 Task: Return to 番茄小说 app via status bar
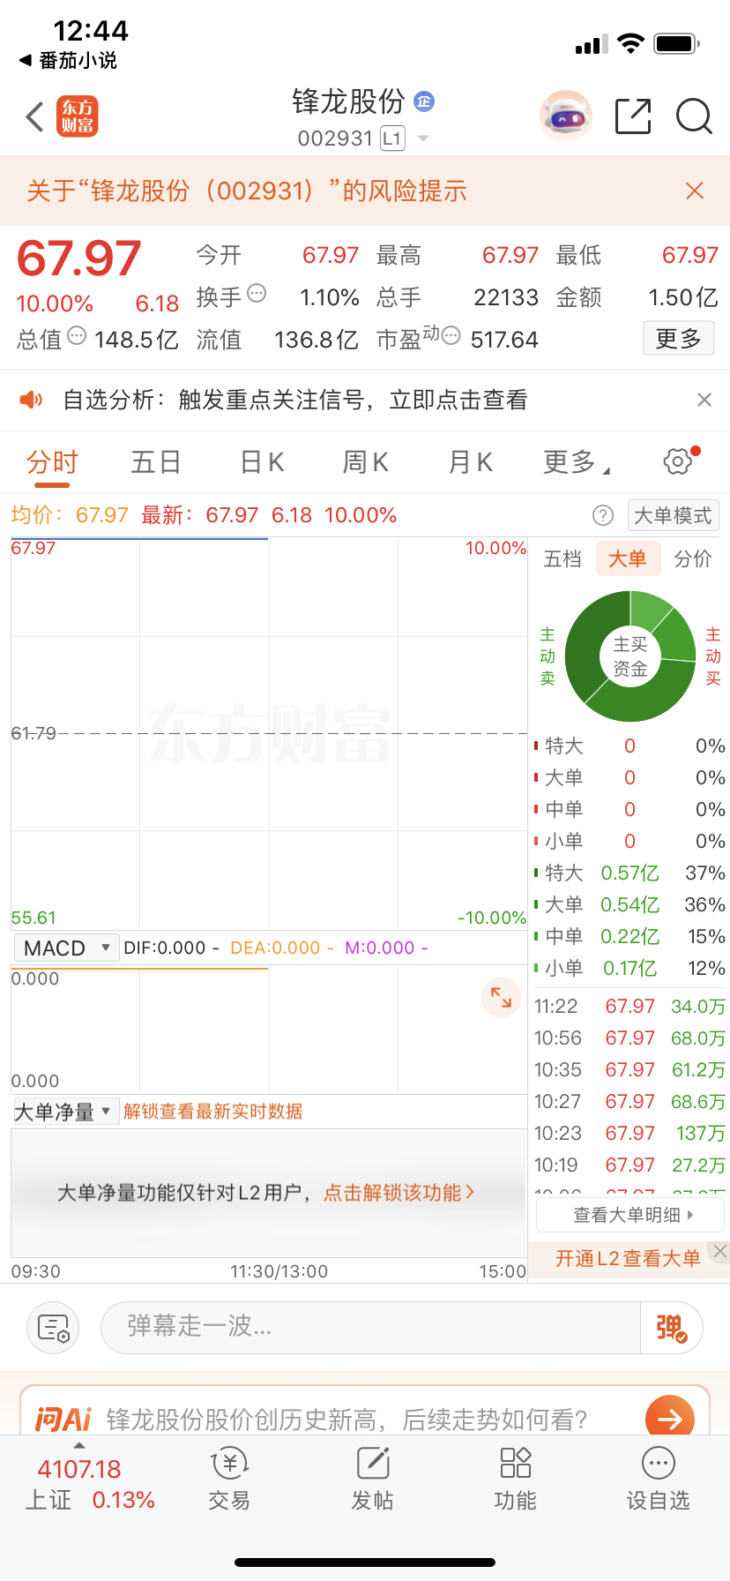point(68,60)
